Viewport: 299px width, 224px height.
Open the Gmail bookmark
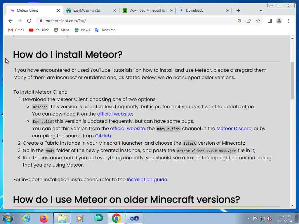[16, 30]
